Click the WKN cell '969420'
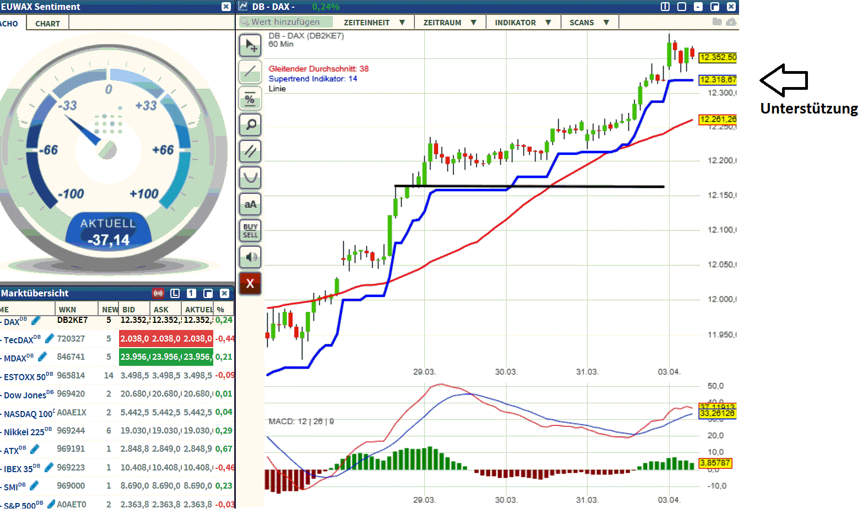This screenshot has width=868, height=519. (71, 393)
